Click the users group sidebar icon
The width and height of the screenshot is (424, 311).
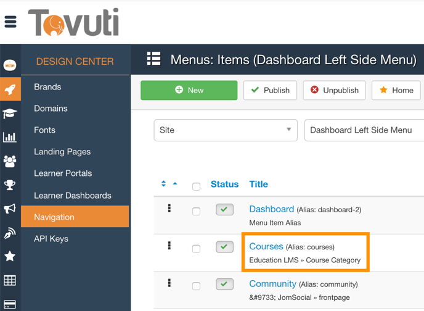[x=10, y=161]
